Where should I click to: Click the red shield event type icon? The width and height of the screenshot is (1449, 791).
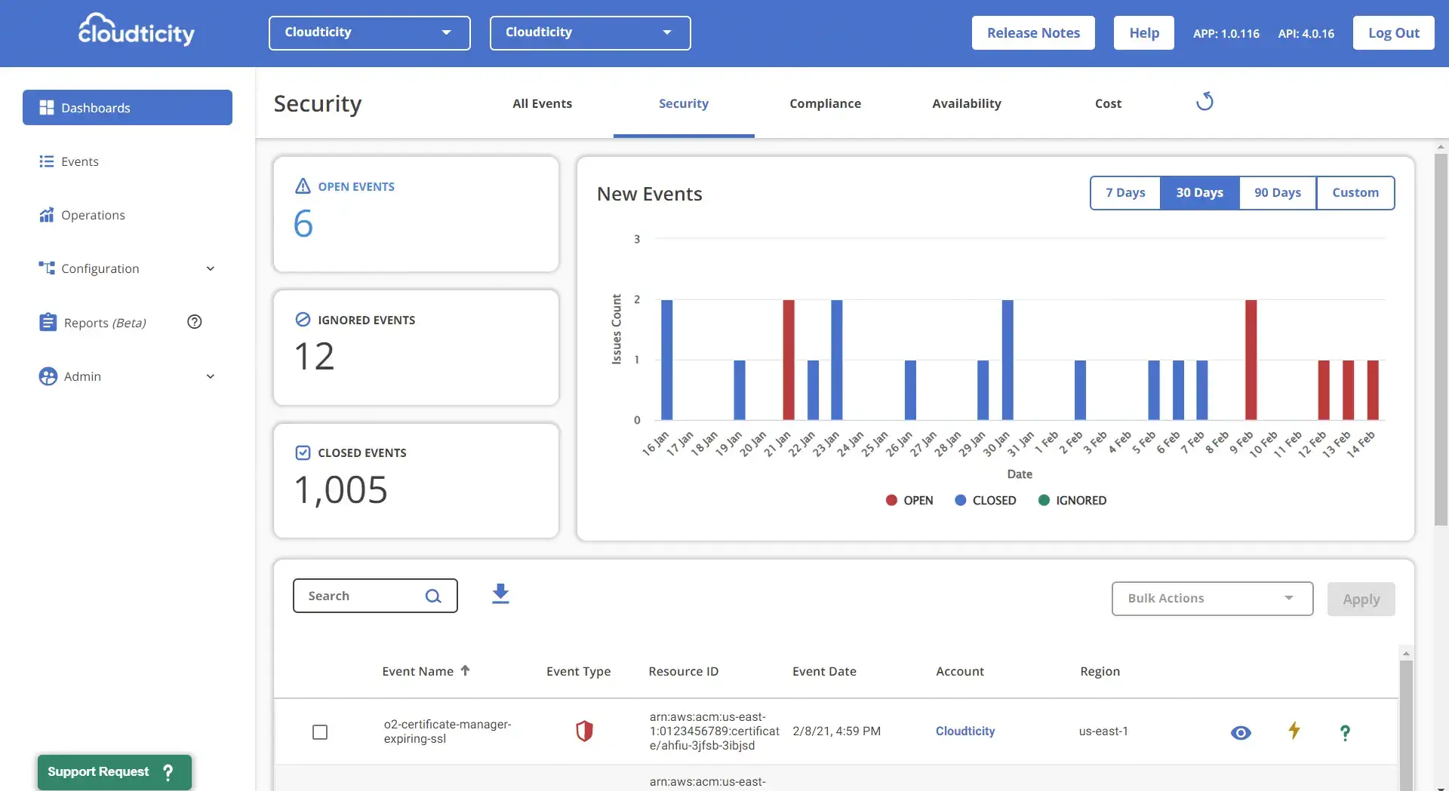584,731
